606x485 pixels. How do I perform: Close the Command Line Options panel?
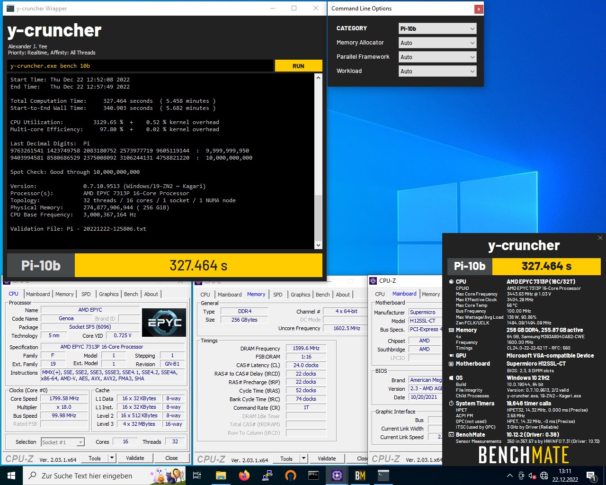[x=479, y=9]
